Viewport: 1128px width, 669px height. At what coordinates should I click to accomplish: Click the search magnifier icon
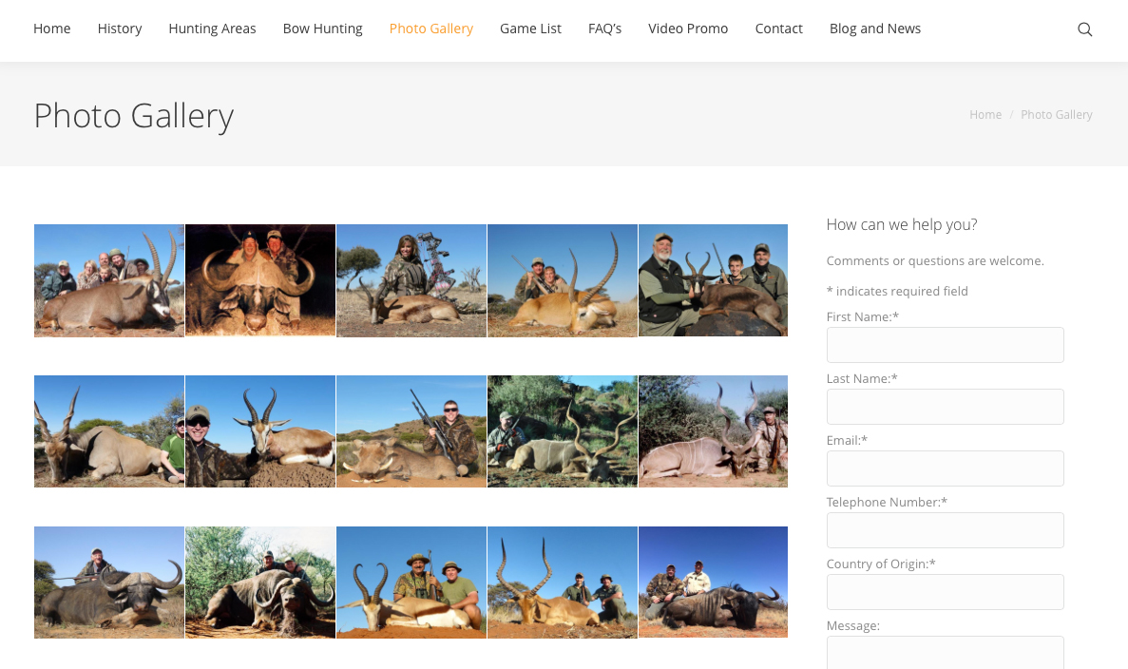[x=1084, y=29]
